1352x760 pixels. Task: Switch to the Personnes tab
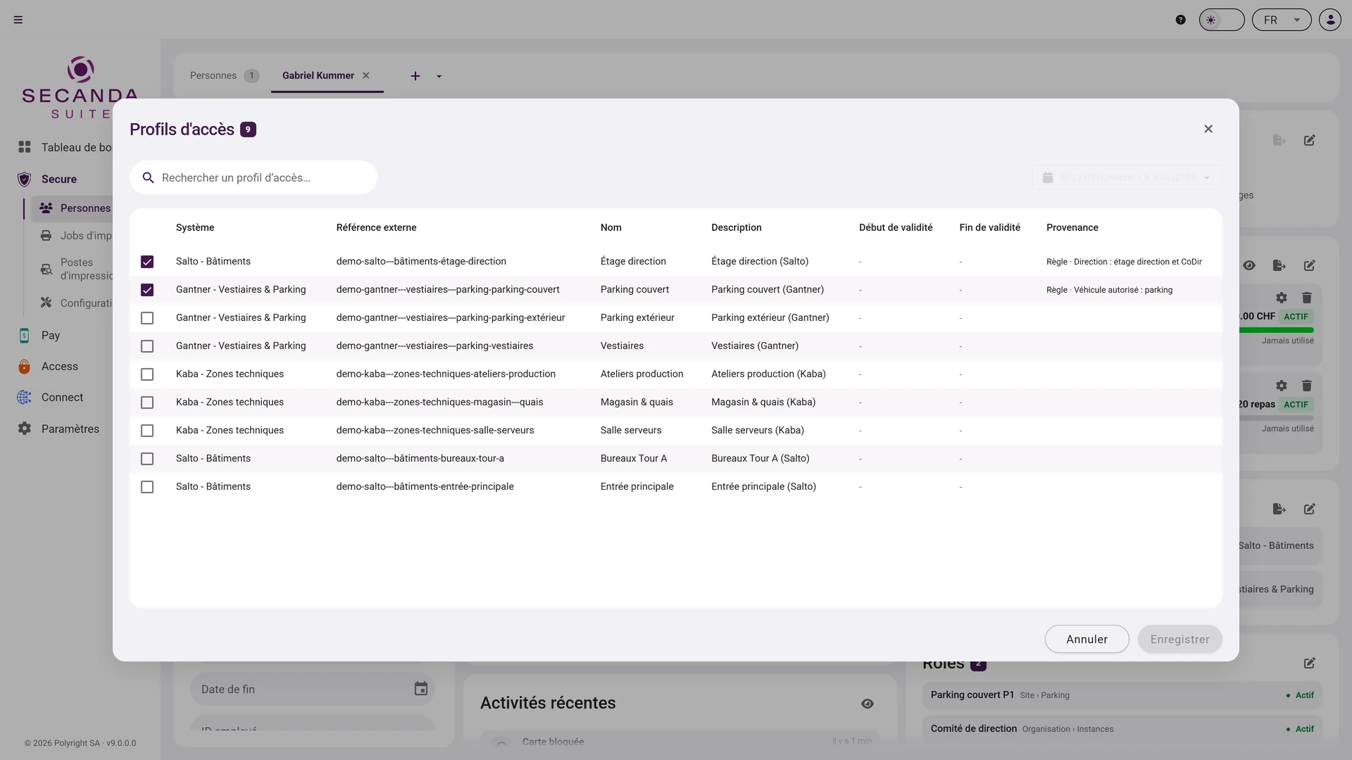click(224, 75)
